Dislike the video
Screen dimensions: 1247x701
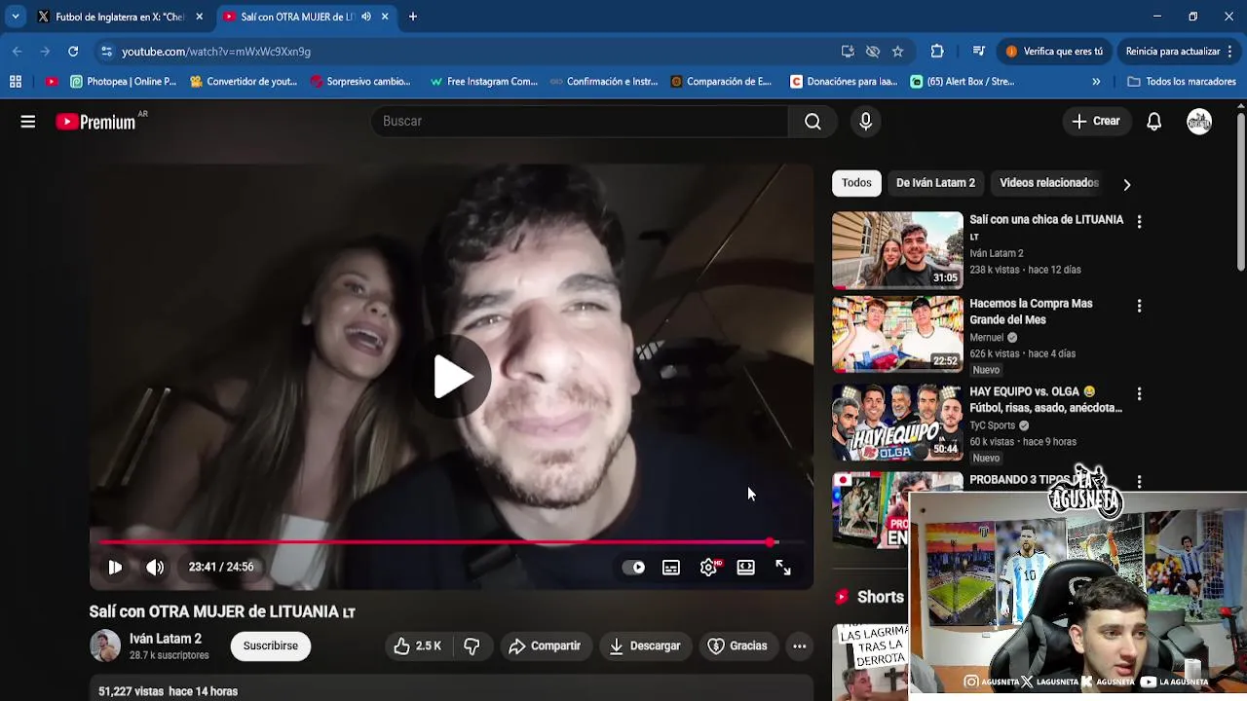tap(472, 646)
